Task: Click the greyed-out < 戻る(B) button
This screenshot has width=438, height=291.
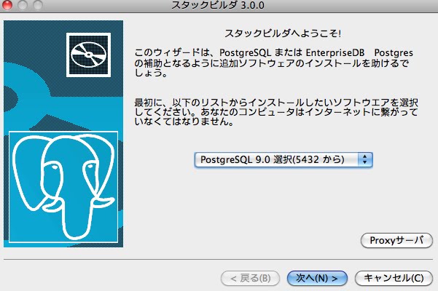Action: coord(250,278)
